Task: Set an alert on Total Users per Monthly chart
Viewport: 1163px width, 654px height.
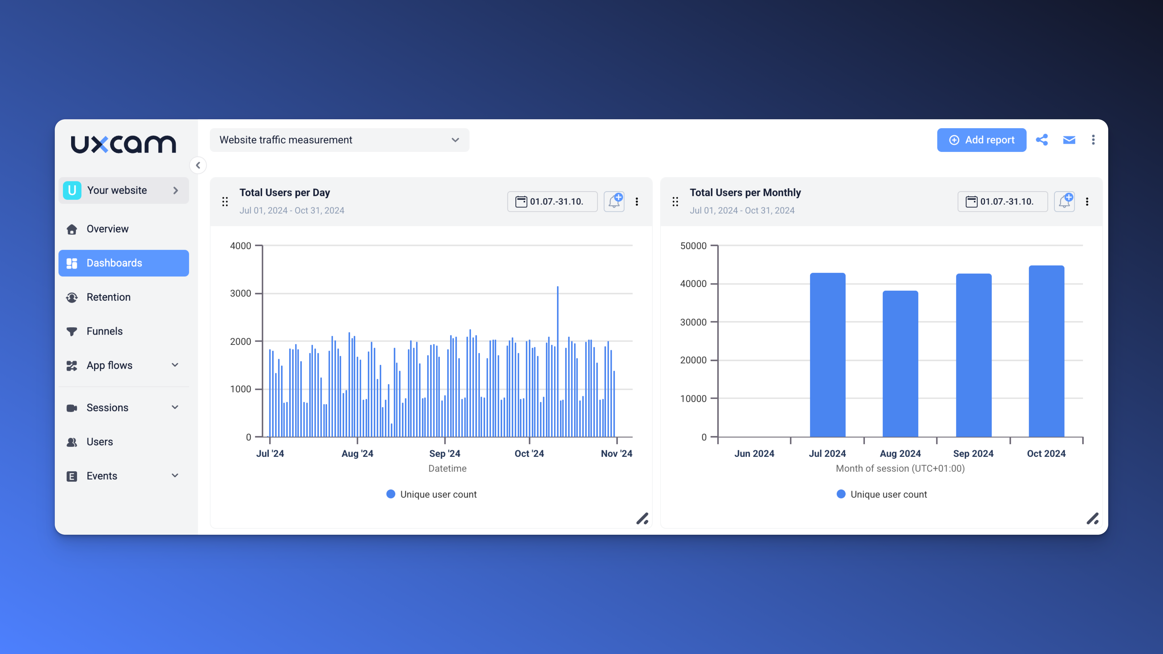Action: coord(1064,201)
